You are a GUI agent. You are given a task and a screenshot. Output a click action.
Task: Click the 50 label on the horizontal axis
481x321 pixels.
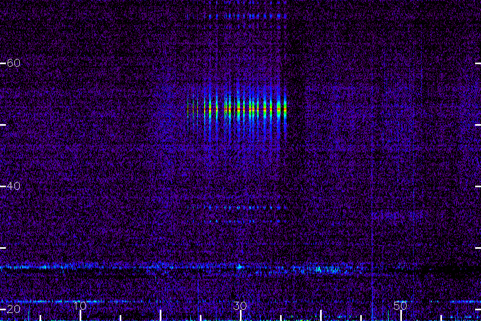400,305
